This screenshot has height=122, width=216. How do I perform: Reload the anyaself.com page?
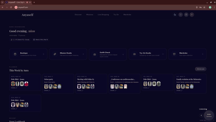(x=11, y=7)
